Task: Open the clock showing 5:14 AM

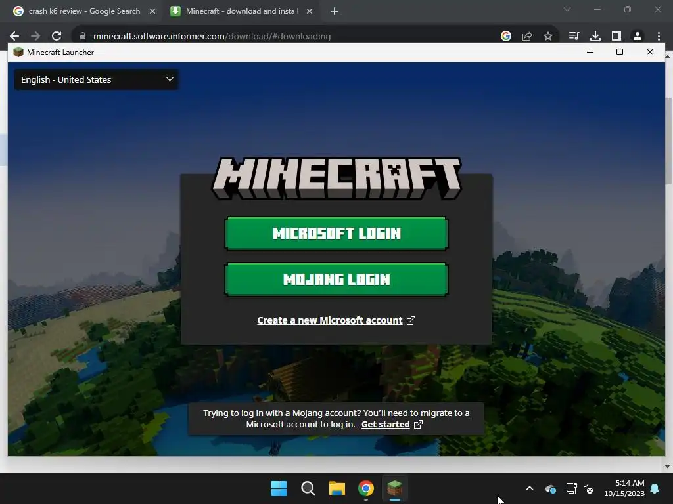Action: pos(624,488)
